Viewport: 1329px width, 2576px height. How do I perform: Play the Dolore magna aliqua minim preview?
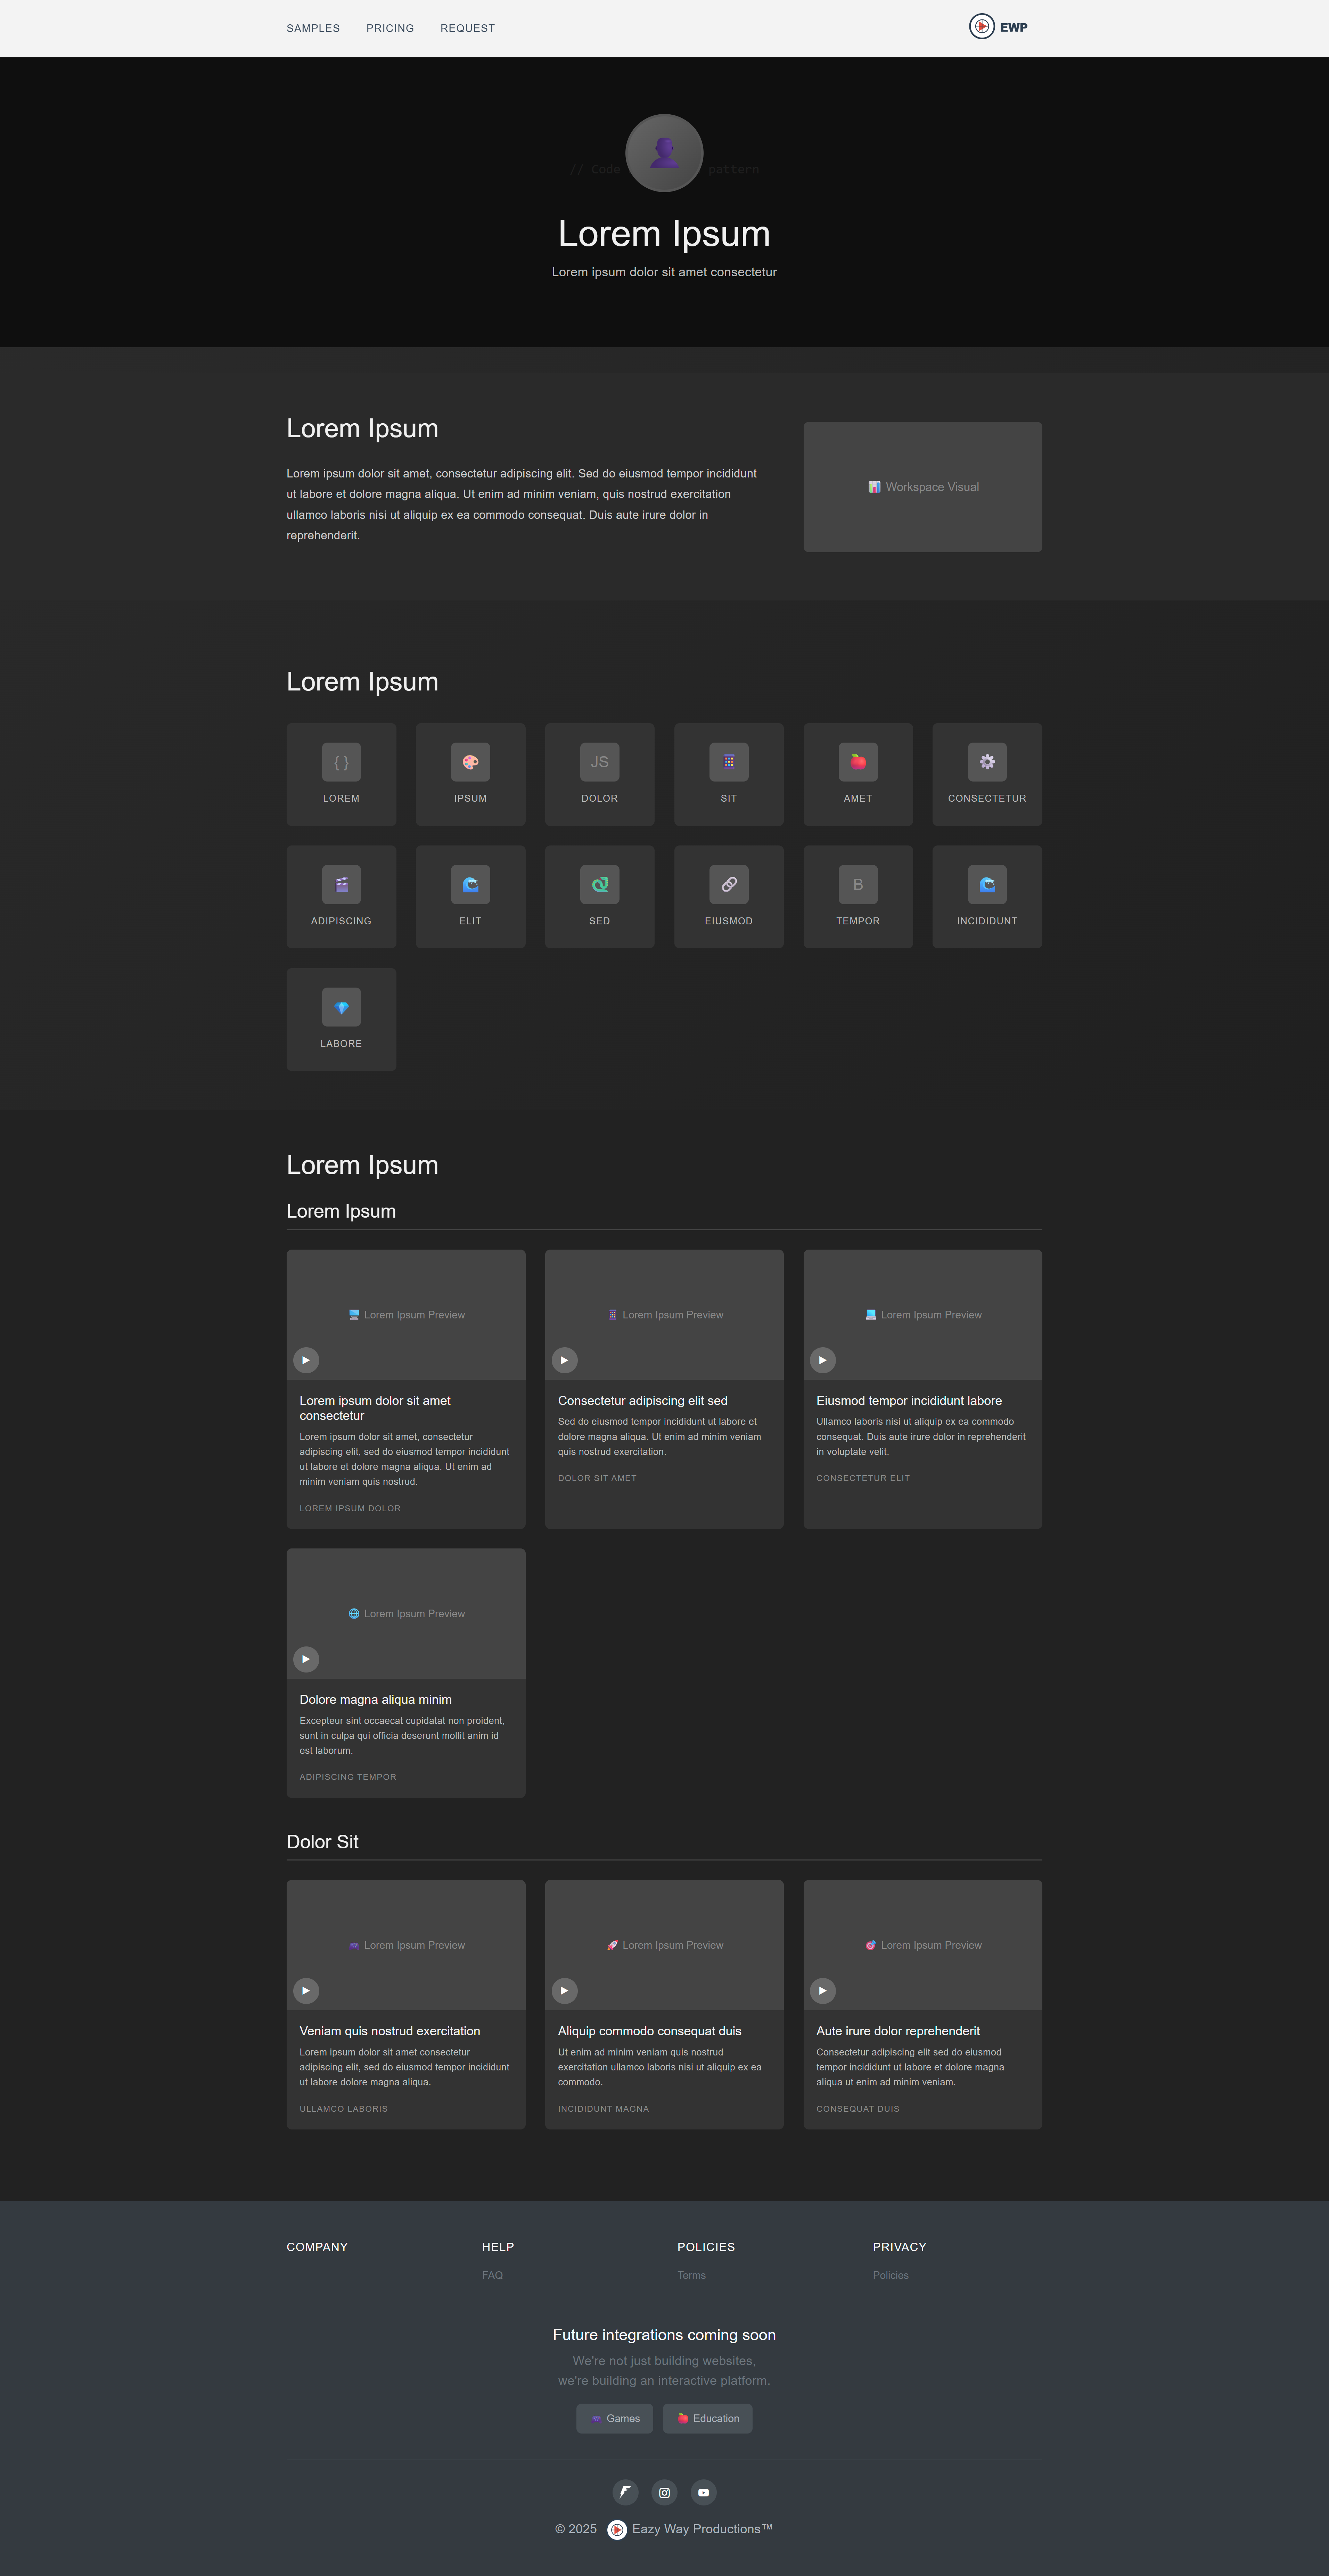tap(306, 1659)
